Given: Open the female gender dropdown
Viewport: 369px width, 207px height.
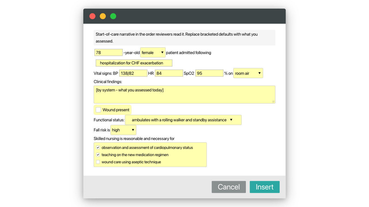Looking at the screenshot, I should click(x=153, y=53).
